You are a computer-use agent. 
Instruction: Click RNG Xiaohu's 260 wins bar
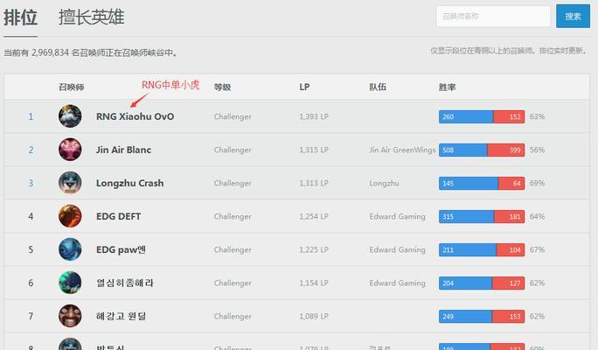466,116
